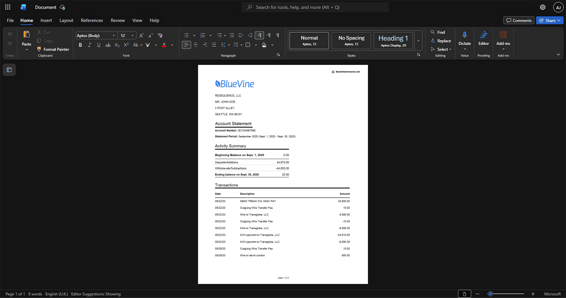Decrease paragraph indent
Image resolution: width=566 pixels, height=298 pixels.
pyautogui.click(x=241, y=36)
